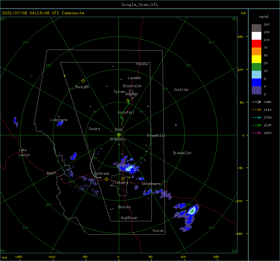Click the yellow diamond marker below RedDeer
This screenshot has height=261, width=280.
tap(128, 101)
